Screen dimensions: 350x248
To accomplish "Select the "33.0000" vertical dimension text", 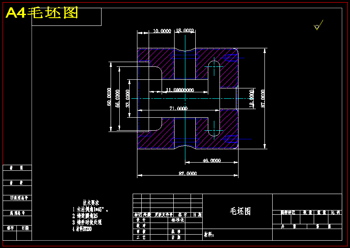I will 127,98.
